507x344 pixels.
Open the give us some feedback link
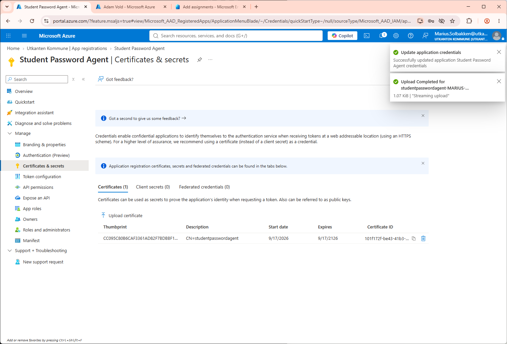147,118
